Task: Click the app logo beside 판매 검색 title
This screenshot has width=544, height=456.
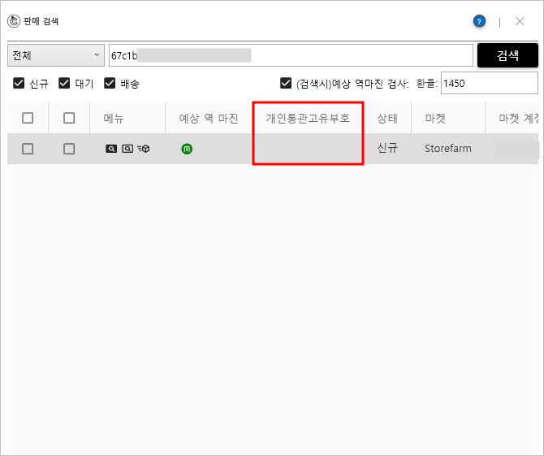Action: click(x=14, y=21)
